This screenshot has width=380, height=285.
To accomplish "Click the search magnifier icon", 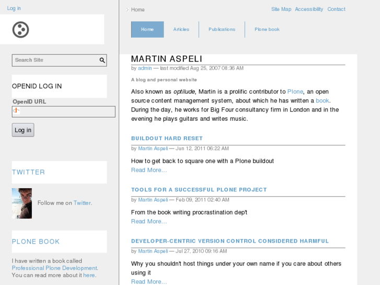I will point(102,60).
